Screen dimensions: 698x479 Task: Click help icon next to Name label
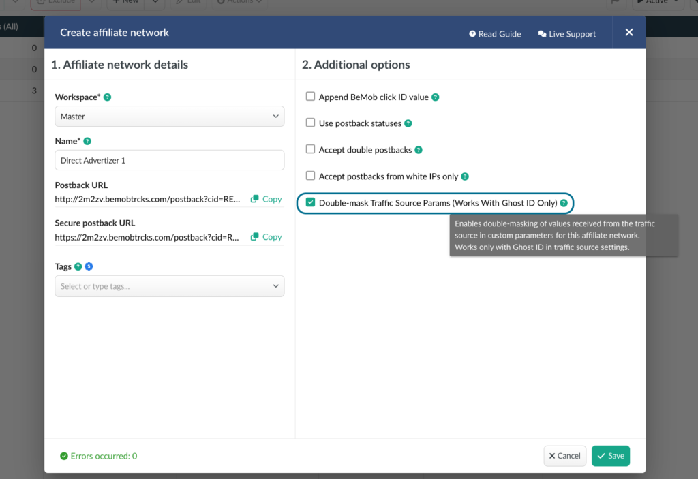click(87, 141)
